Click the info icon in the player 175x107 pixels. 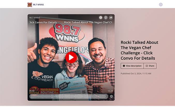point(101,17)
